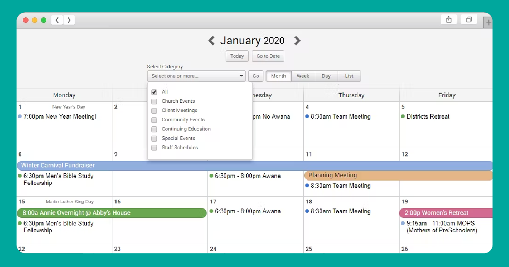Select day number 2
The image size is (509, 267).
116,107
